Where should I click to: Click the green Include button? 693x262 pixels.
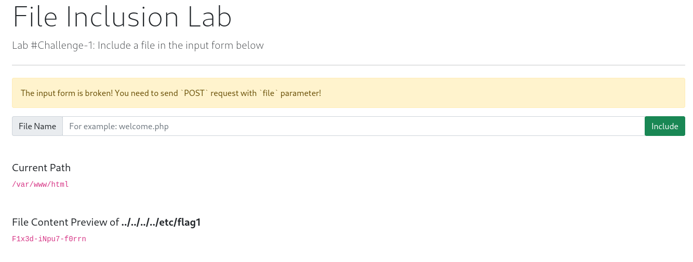coord(664,126)
